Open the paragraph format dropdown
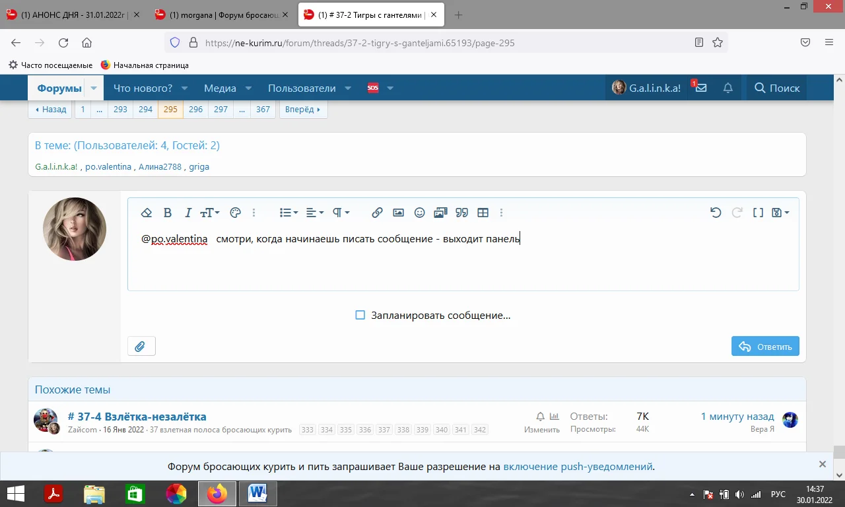Screen dimensions: 845x507 tap(341, 213)
